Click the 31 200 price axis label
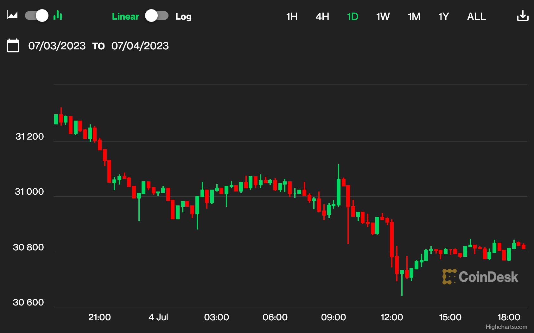This screenshot has height=333, width=534. pyautogui.click(x=30, y=136)
